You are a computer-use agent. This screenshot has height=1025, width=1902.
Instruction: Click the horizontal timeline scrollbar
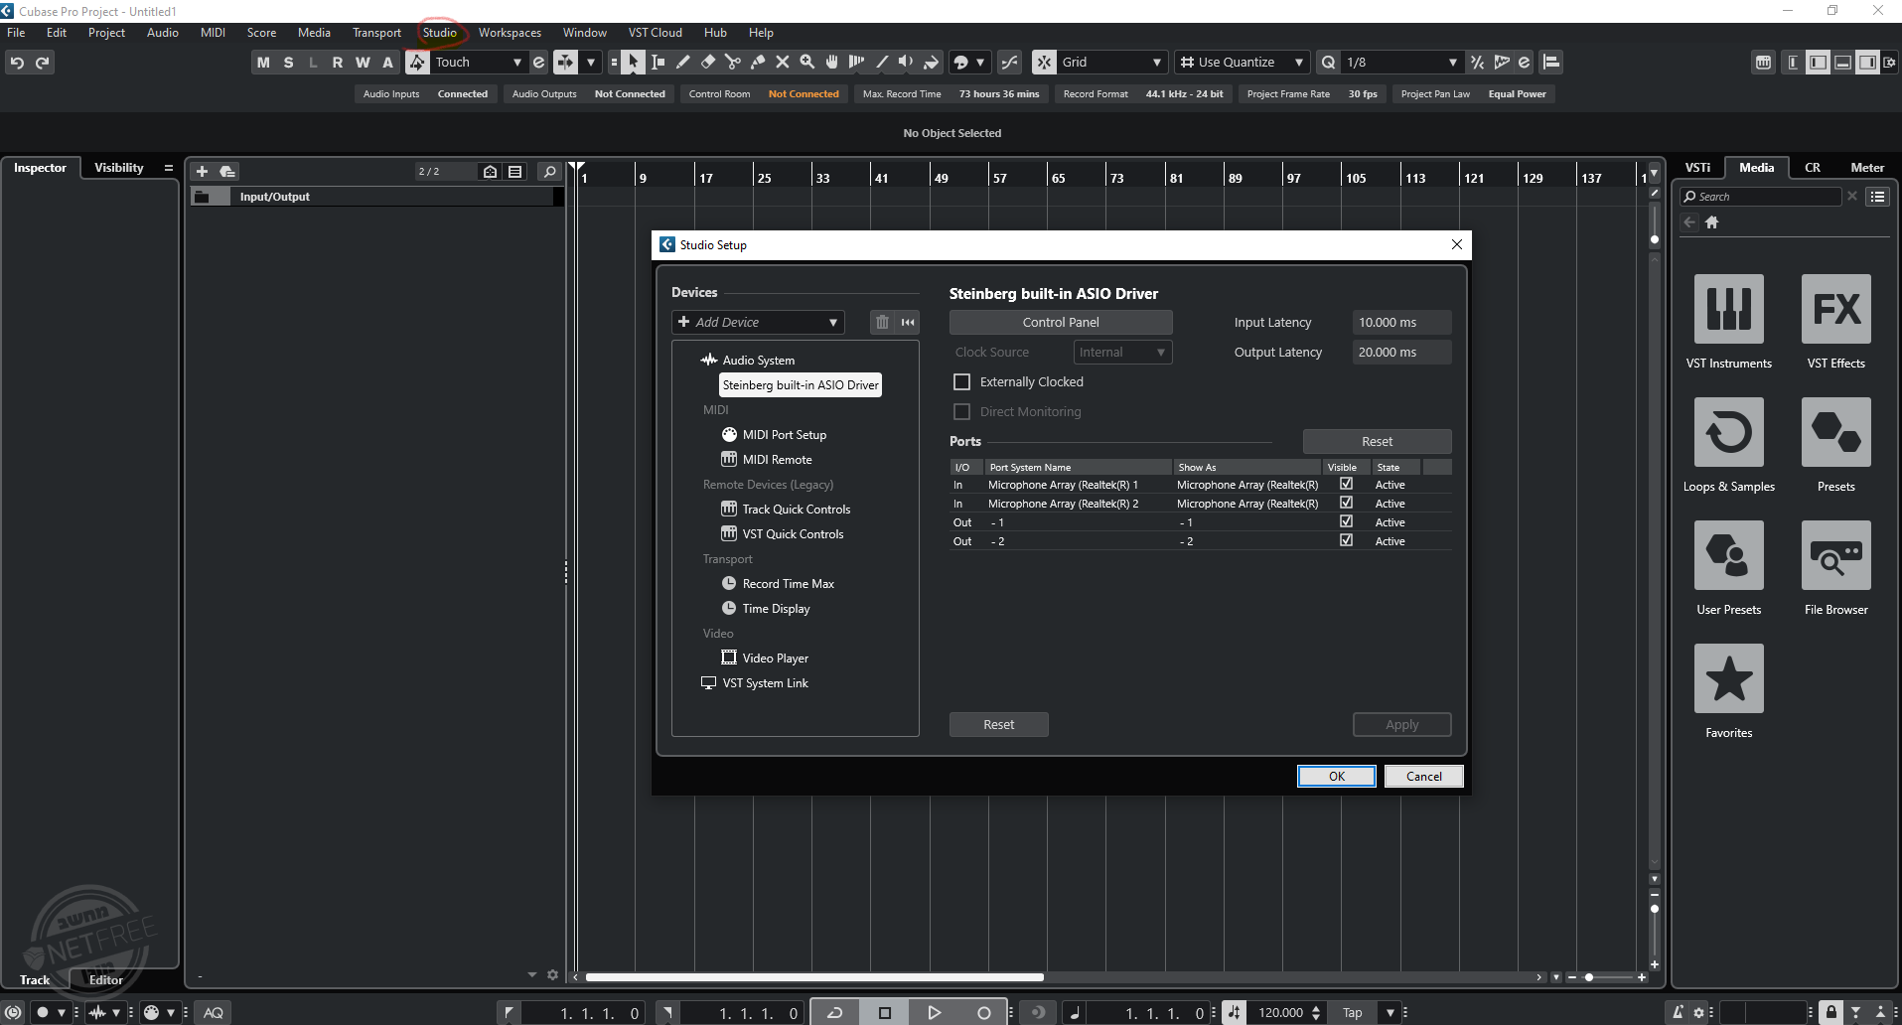point(814,977)
